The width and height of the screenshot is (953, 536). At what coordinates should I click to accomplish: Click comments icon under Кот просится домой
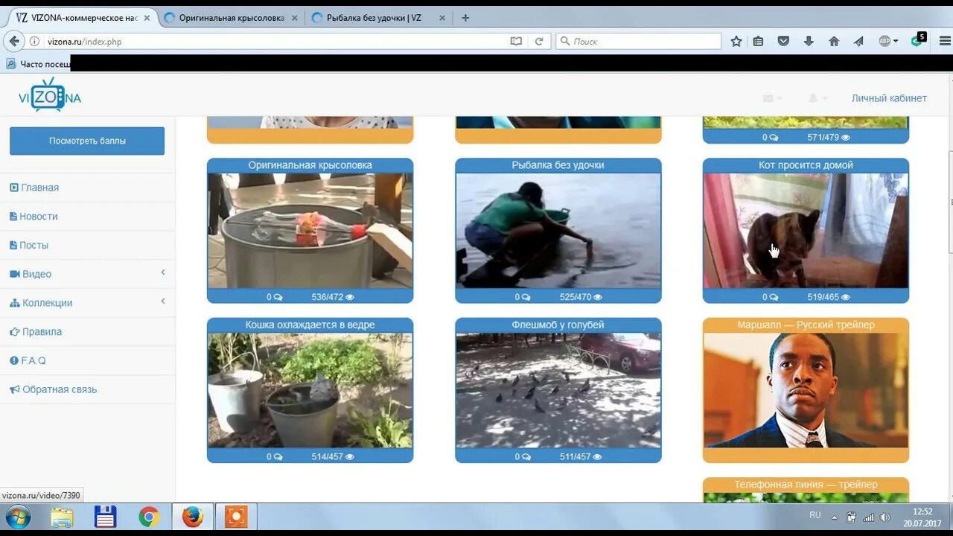point(774,297)
